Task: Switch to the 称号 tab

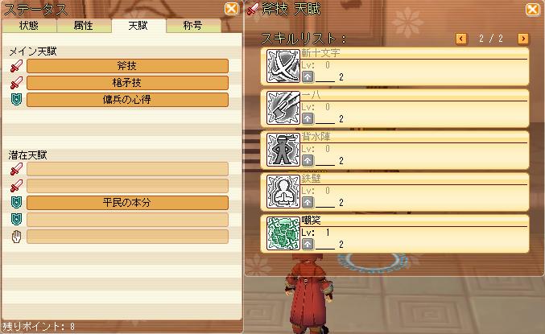Action: click(x=193, y=26)
